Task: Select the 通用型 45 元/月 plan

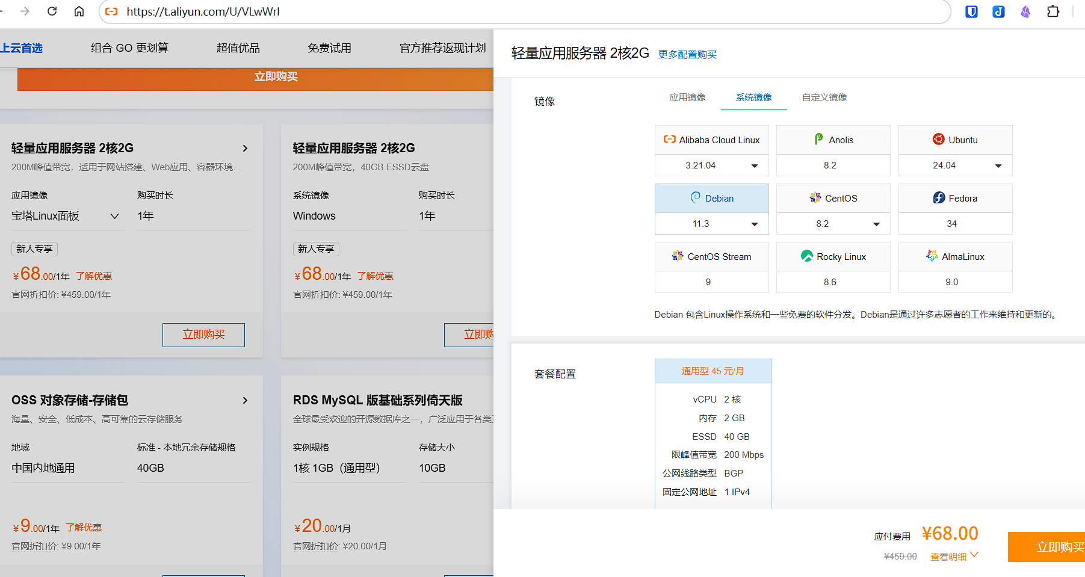Action: click(713, 371)
